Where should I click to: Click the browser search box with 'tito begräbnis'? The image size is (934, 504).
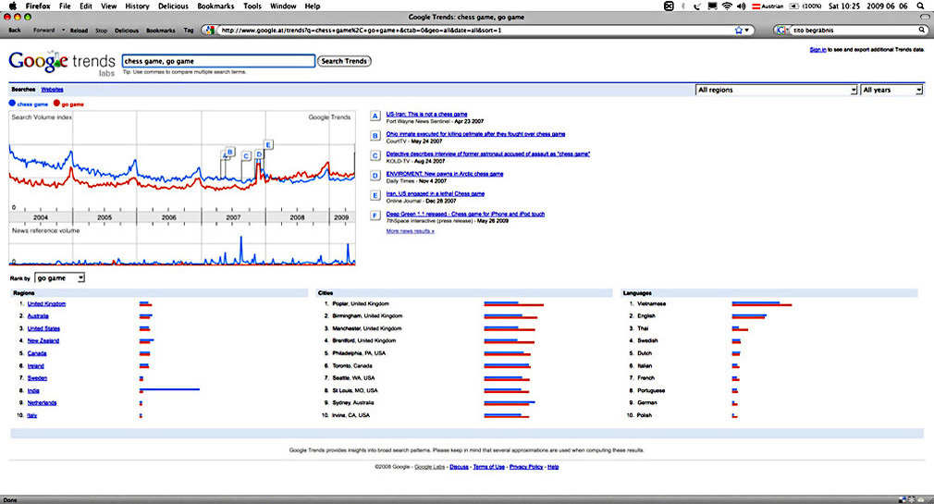click(x=854, y=30)
